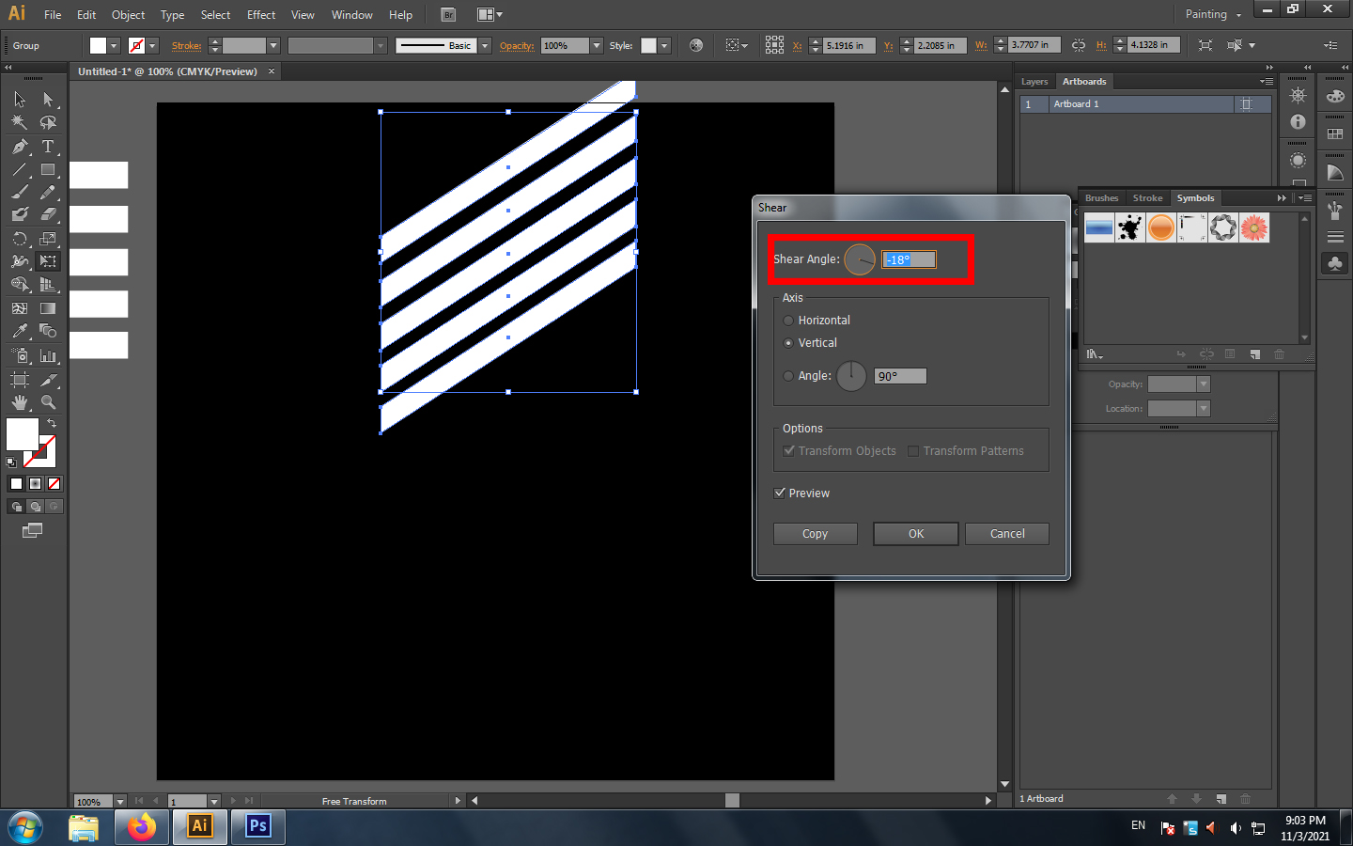Select the Magic Wand tool
The width and height of the screenshot is (1353, 846).
(20, 122)
